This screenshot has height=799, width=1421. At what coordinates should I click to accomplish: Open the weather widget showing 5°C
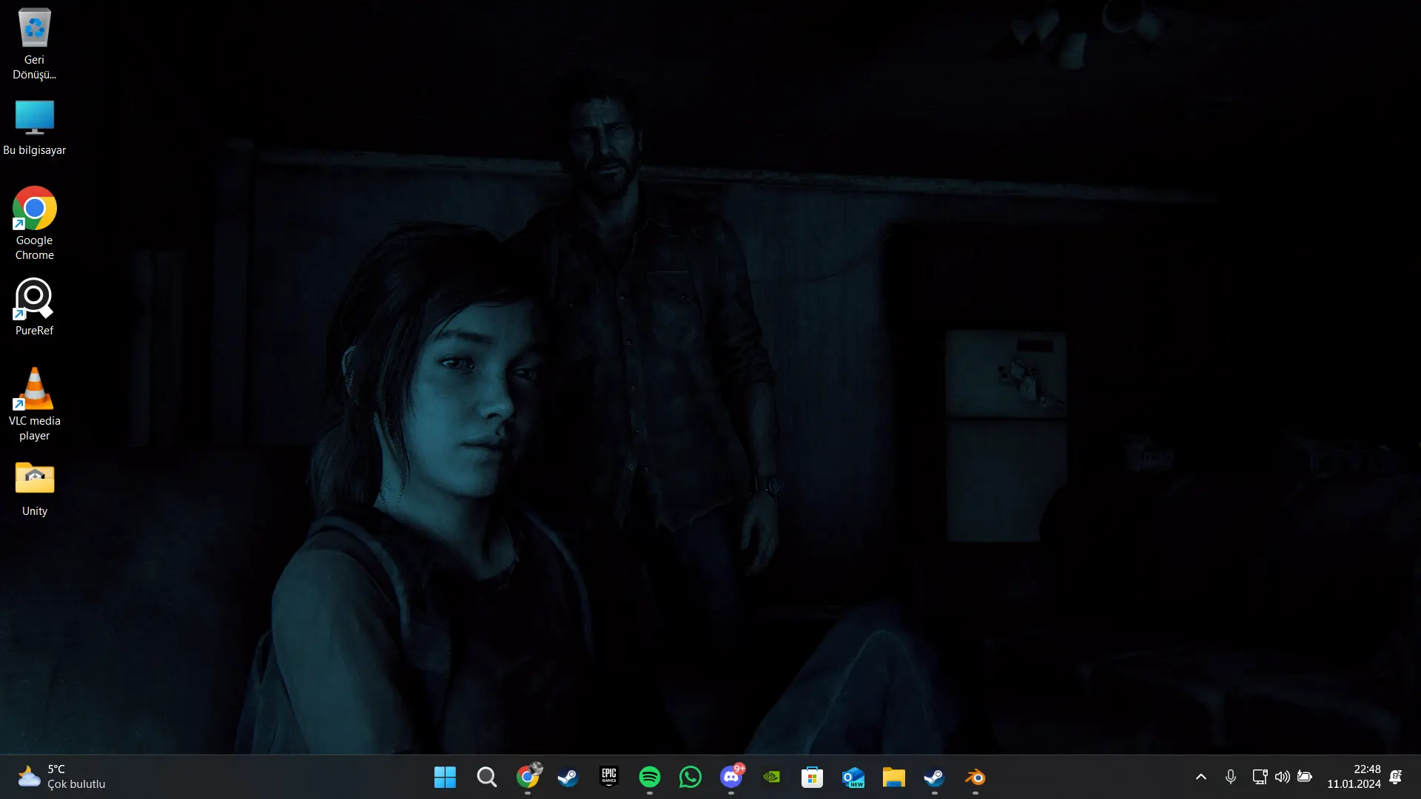tap(62, 777)
